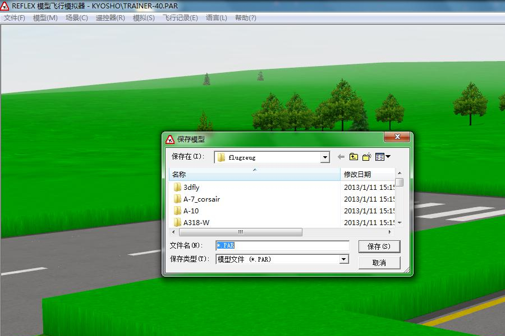
Task: Click the file list scroll-down arrow
Action: click(x=400, y=223)
